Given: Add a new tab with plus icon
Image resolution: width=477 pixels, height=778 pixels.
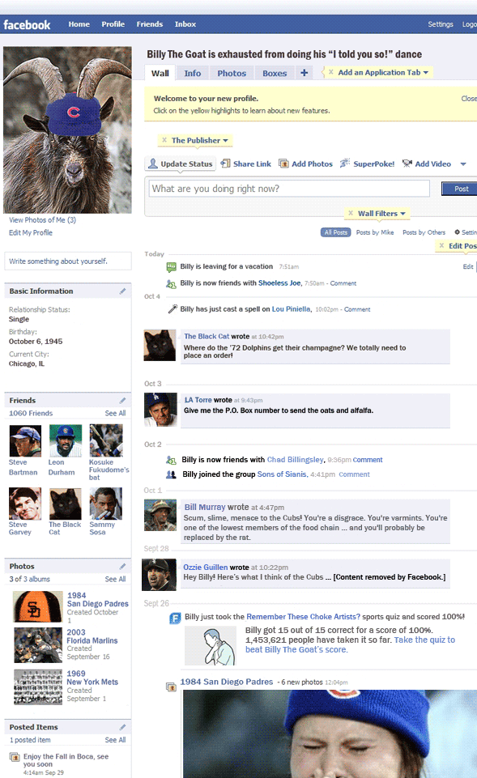Looking at the screenshot, I should [x=305, y=73].
